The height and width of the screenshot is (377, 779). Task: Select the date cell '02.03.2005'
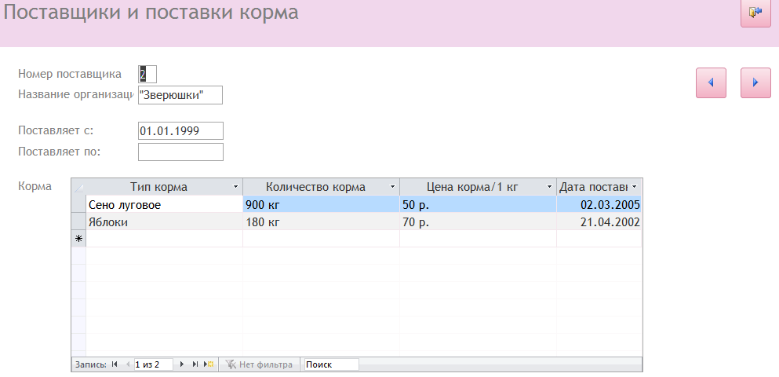point(599,204)
